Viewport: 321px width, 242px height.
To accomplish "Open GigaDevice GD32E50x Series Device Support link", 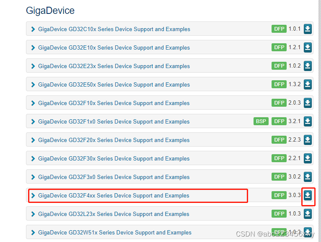I will pos(114,84).
